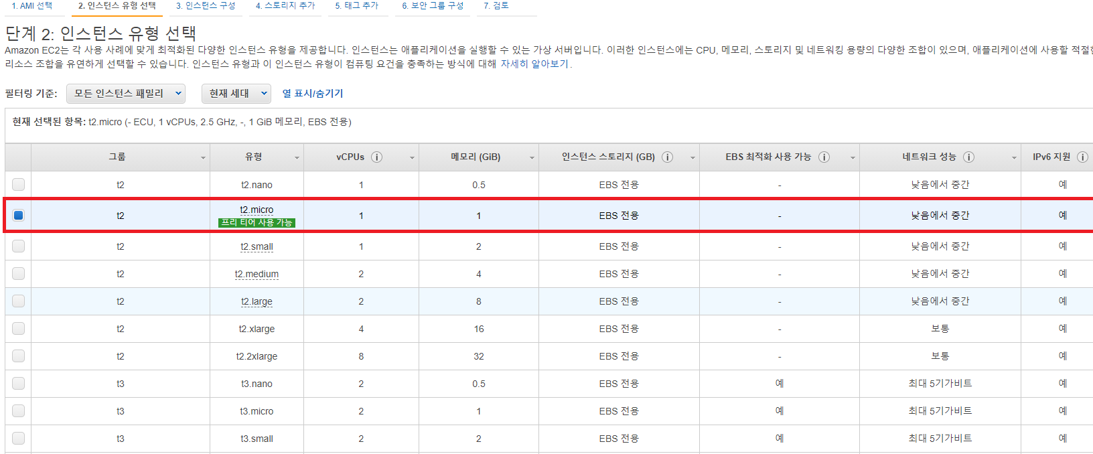Click t2.large instance type name
The image size is (1093, 454).
257,301
